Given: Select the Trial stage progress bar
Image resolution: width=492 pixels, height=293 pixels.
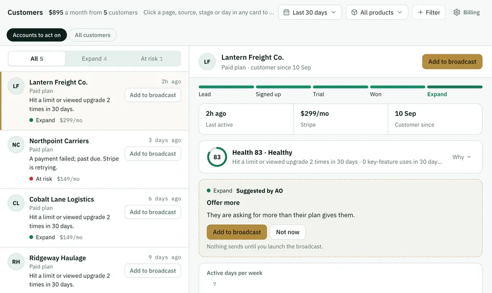Looking at the screenshot, I should (x=340, y=87).
